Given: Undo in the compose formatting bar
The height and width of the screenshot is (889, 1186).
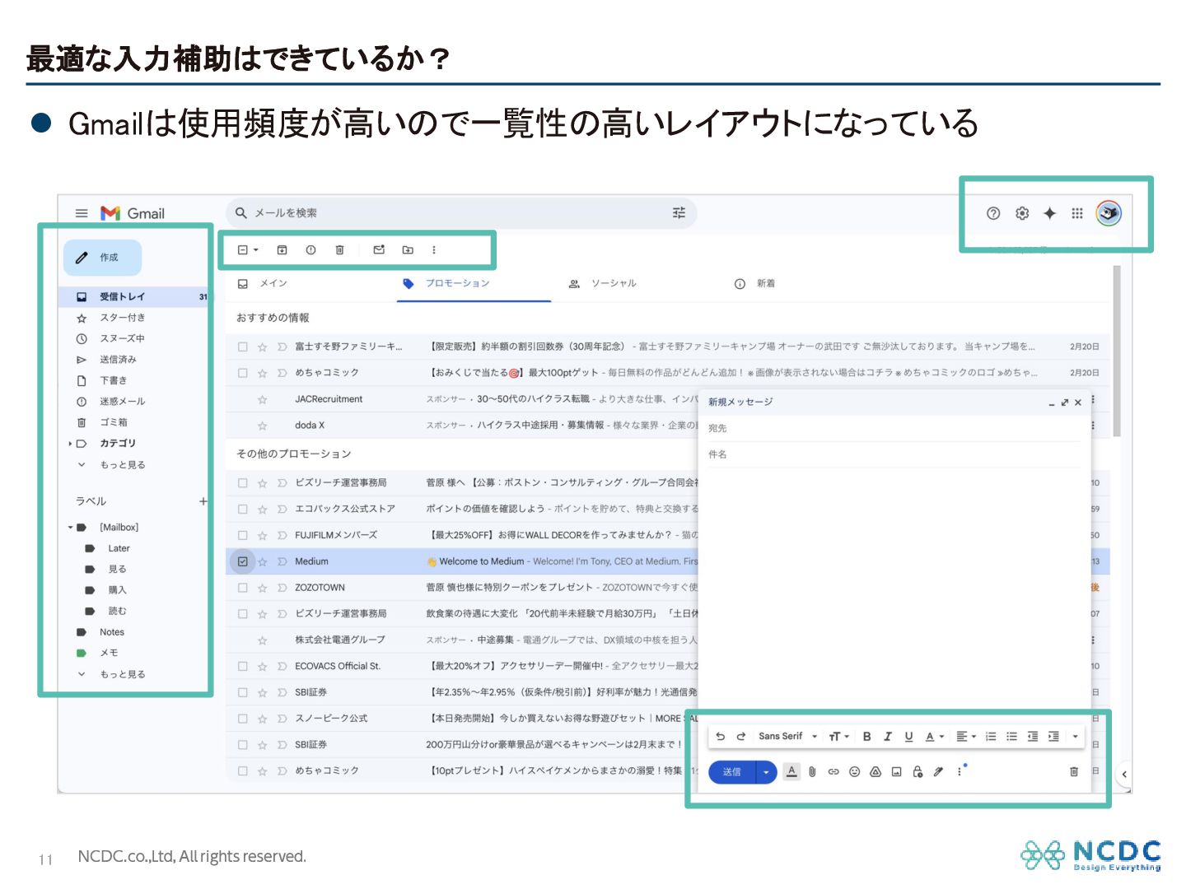Looking at the screenshot, I should click(721, 737).
